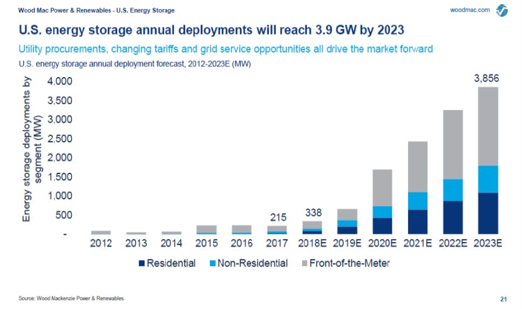Click the 500 y-axis value

click(x=64, y=215)
